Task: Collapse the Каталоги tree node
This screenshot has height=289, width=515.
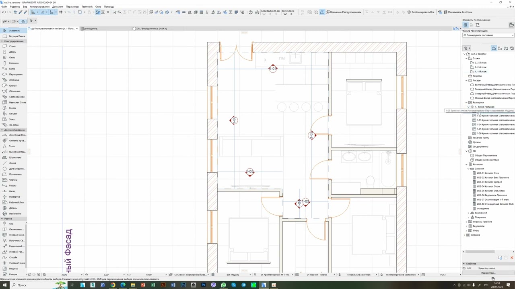Action: 467,164
